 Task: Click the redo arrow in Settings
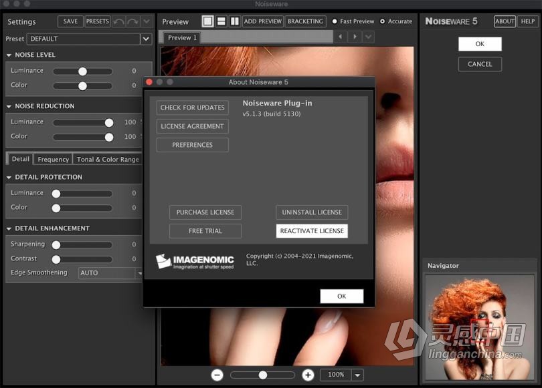(x=132, y=22)
